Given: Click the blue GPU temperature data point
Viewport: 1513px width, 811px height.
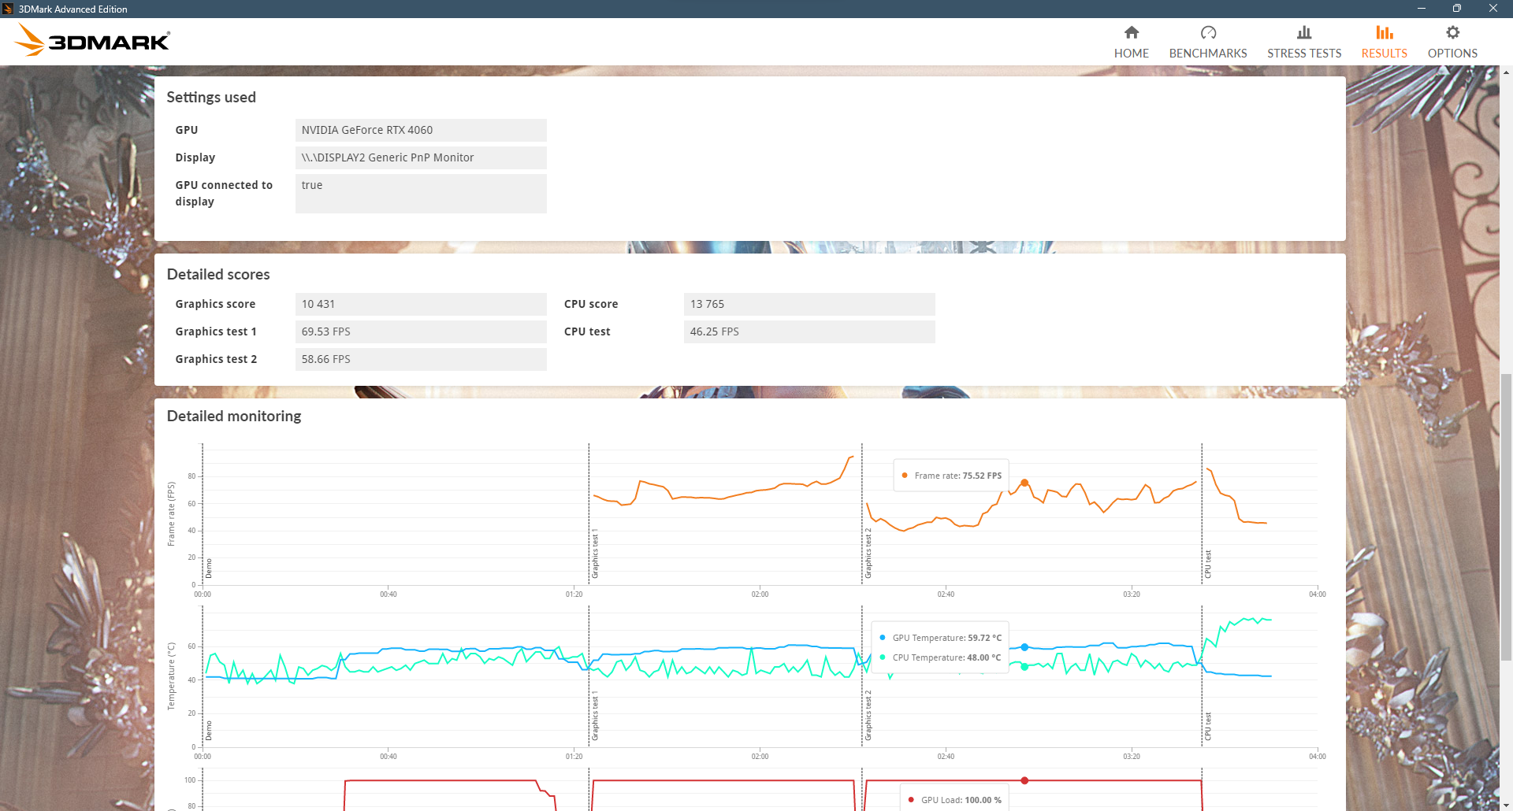Looking at the screenshot, I should click(1024, 647).
